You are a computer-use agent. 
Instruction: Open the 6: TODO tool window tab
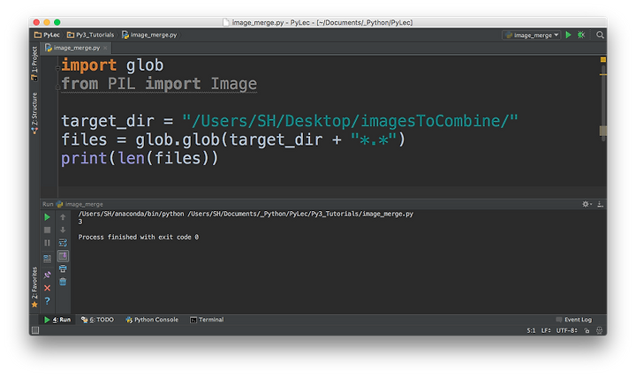point(97,320)
